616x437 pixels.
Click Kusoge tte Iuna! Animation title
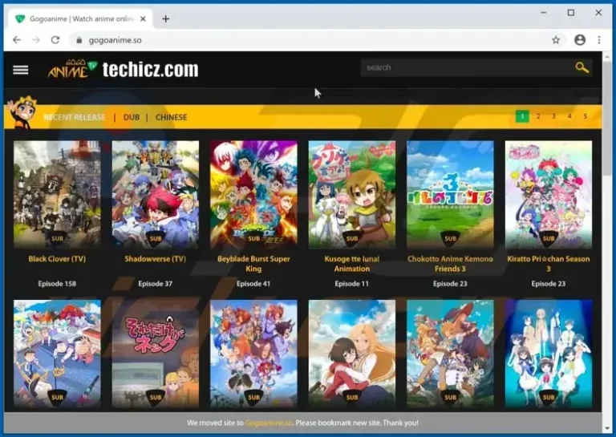pyautogui.click(x=351, y=264)
